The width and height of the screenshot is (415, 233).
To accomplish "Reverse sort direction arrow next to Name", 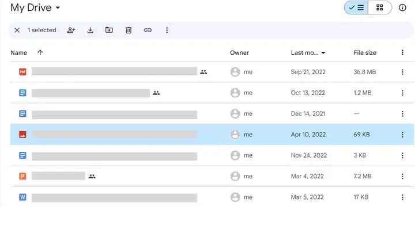I will 40,52.
